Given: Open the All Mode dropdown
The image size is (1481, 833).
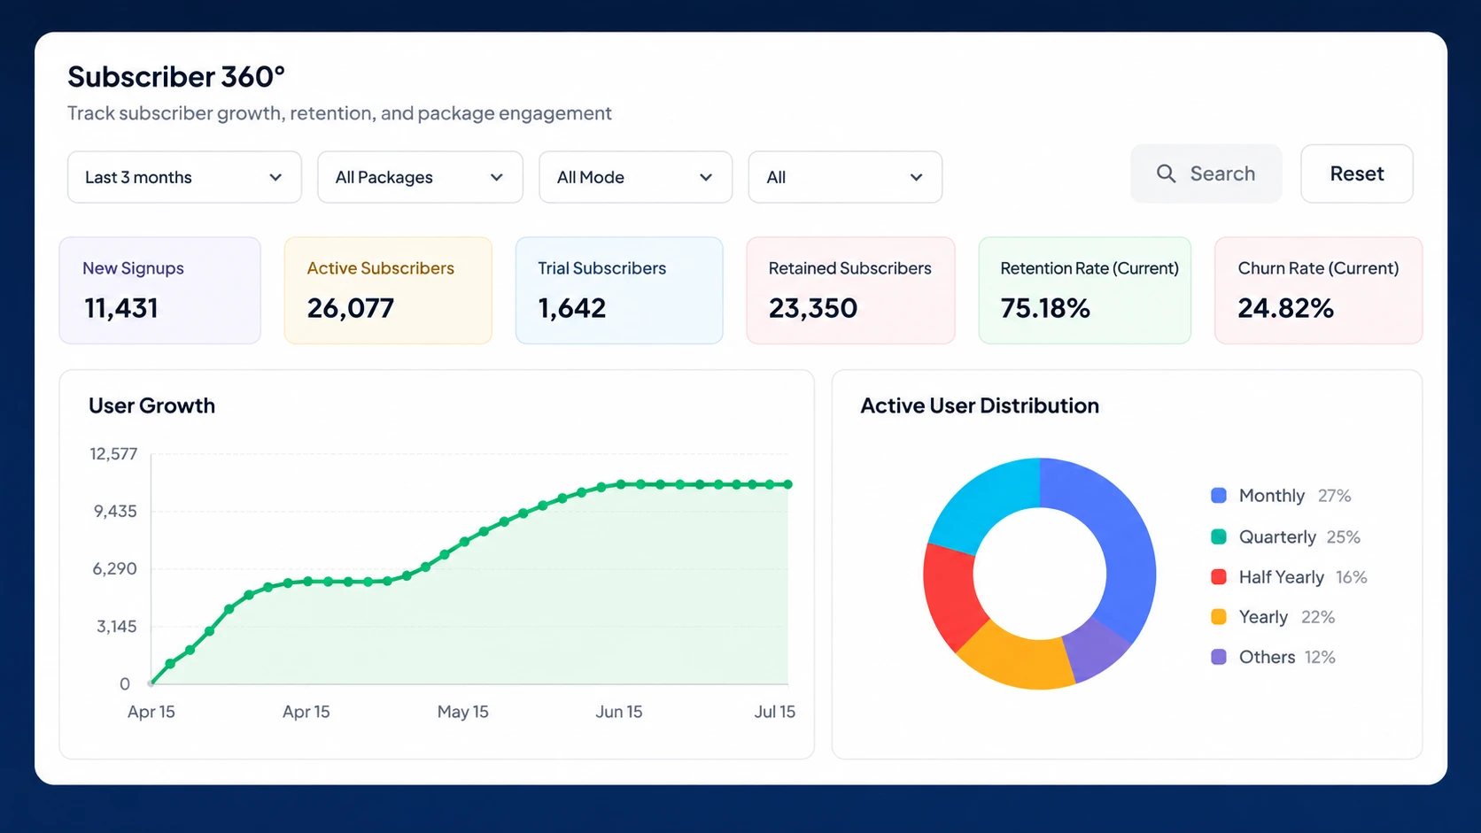Looking at the screenshot, I should 635,177.
